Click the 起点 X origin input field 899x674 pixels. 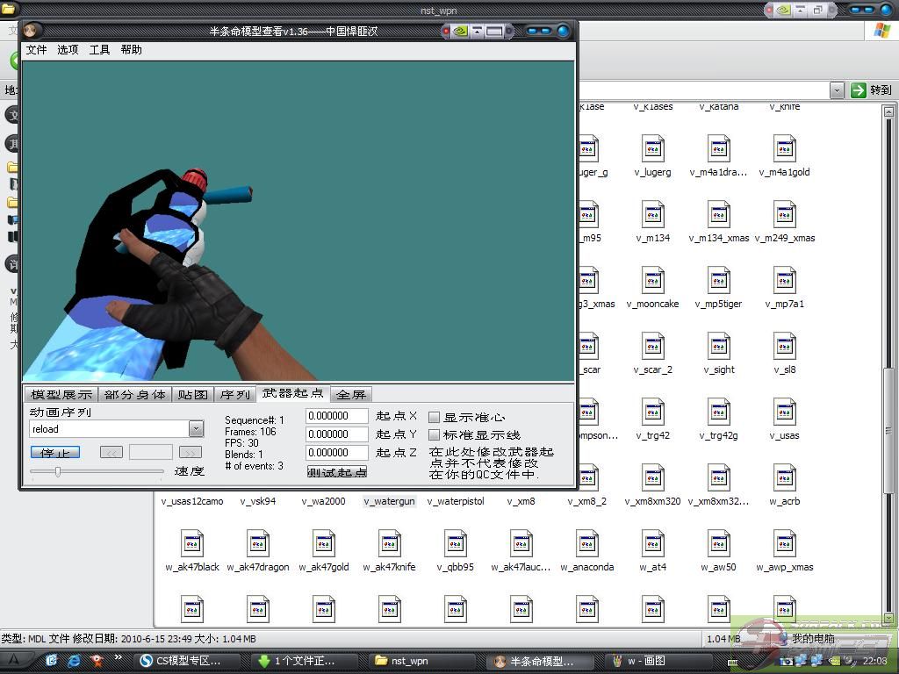[336, 416]
